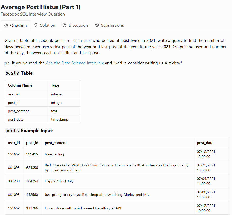
Task: Click the Facebook SQL Interview Question subtitle
Action: tap(33, 14)
